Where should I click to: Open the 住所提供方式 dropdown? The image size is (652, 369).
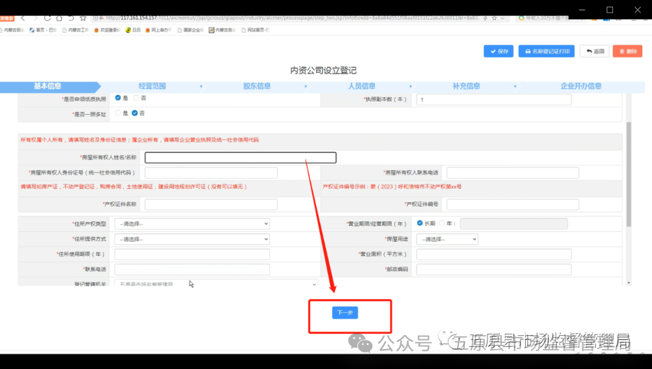coord(191,238)
